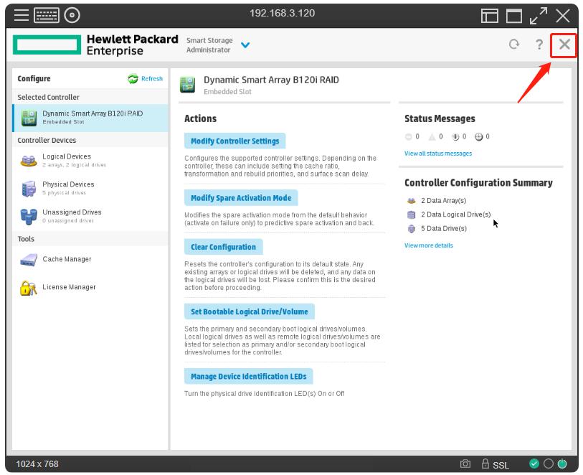Open the Cache Manager tool
The height and width of the screenshot is (475, 583).
click(66, 259)
